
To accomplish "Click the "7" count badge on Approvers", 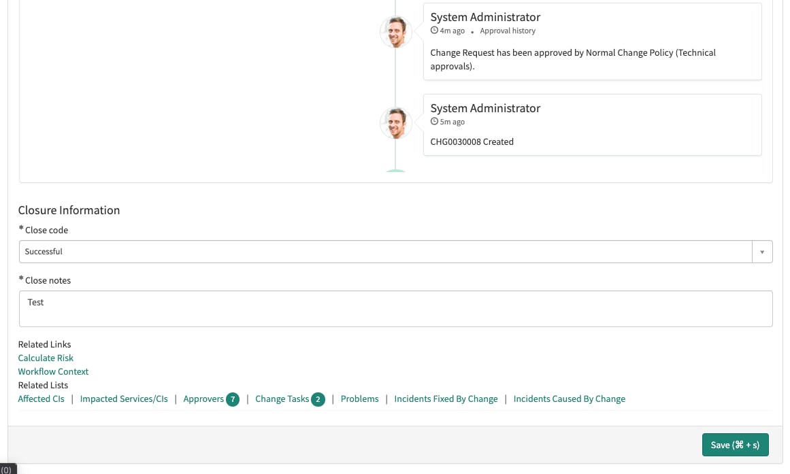I will 233,399.
